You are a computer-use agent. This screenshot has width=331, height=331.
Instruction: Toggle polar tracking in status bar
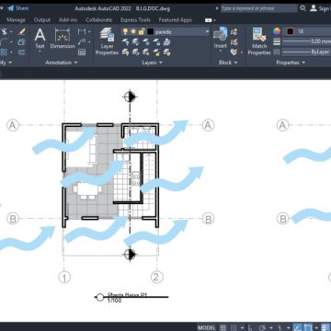coord(262,327)
